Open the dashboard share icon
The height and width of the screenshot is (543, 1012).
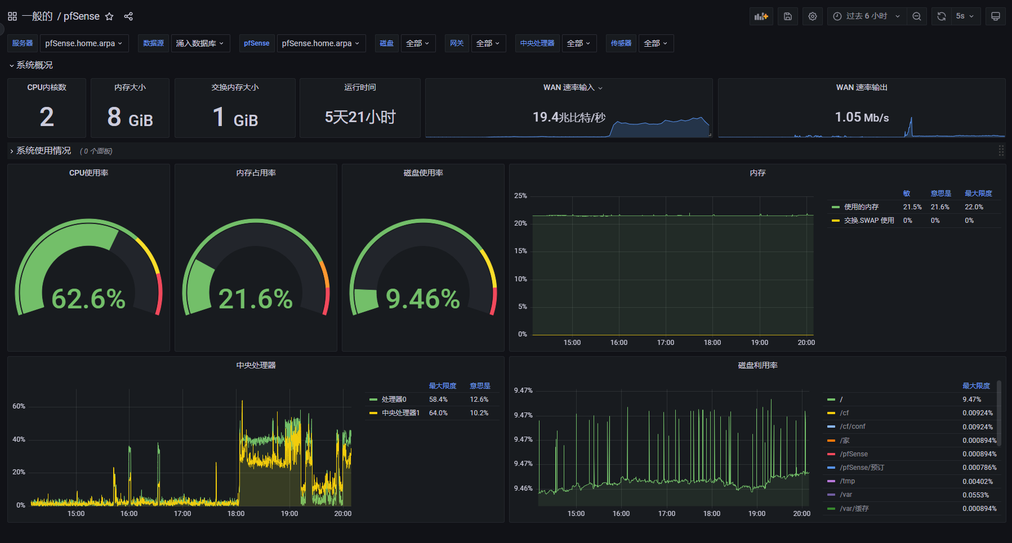click(x=128, y=16)
